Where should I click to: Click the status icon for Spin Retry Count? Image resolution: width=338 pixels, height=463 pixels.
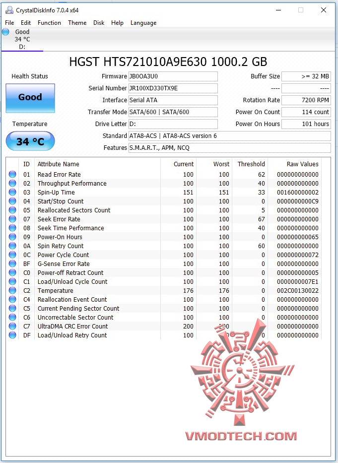[x=12, y=246]
